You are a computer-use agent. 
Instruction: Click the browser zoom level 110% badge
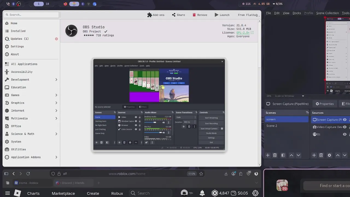(x=192, y=174)
